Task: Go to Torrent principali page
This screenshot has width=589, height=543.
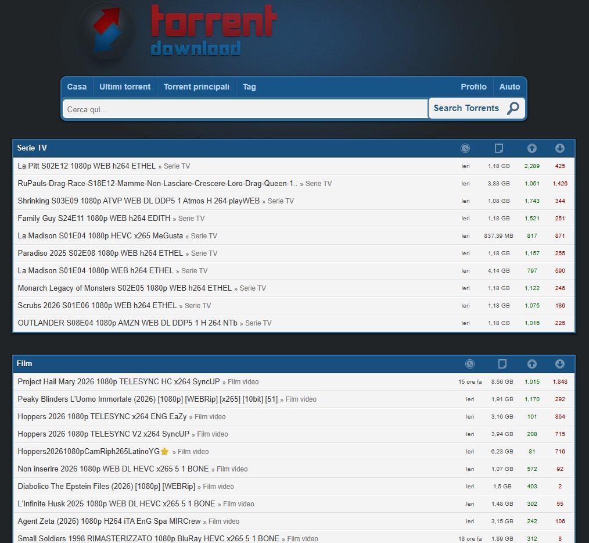Action: tap(196, 87)
